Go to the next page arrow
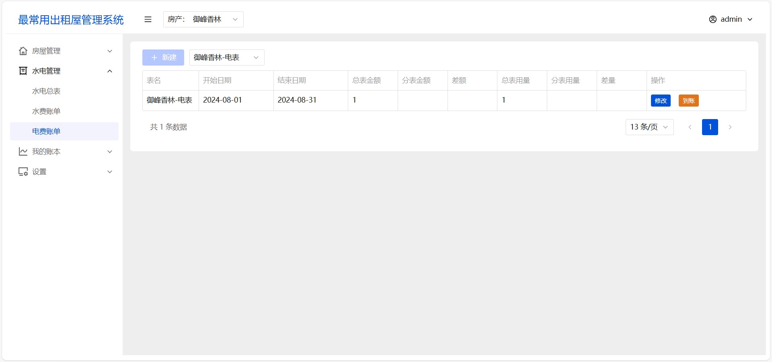This screenshot has width=772, height=362. coord(730,127)
